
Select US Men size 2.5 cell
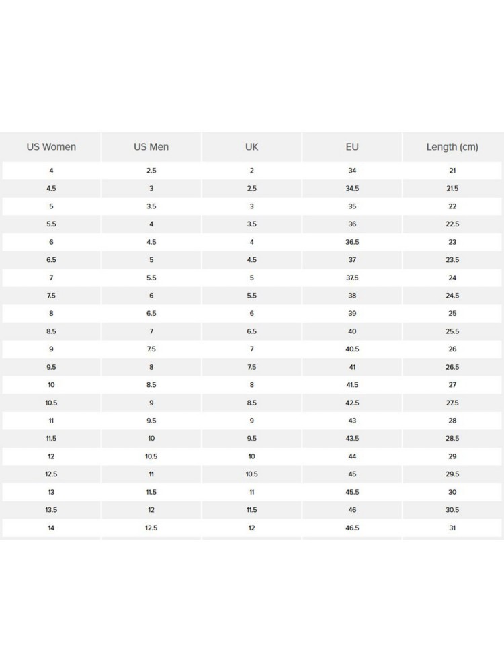coord(151,171)
